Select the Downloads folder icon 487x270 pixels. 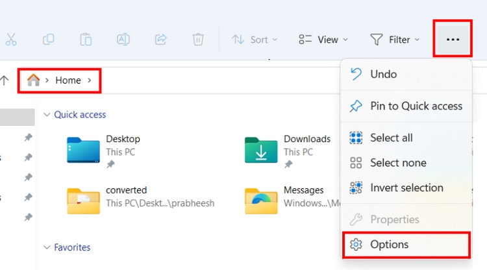(261, 150)
